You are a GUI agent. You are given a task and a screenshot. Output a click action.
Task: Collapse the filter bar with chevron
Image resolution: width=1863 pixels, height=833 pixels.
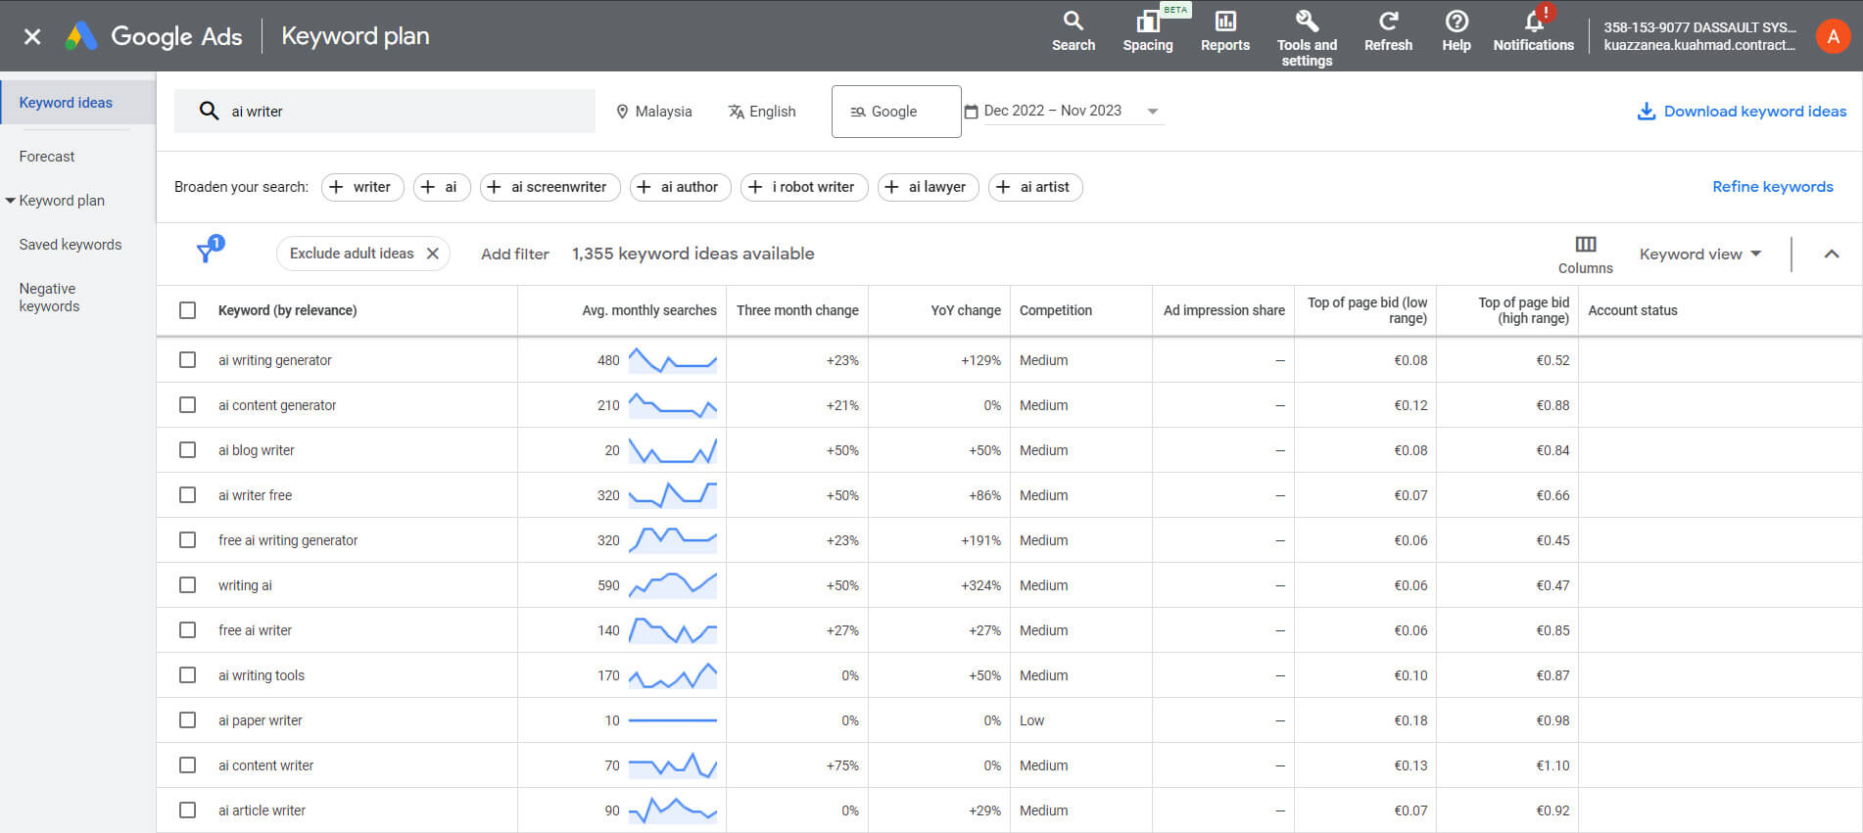(1831, 255)
